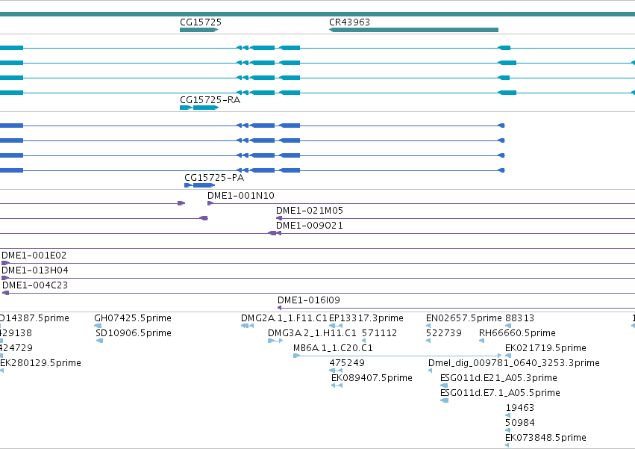Select the 88313 feature label
635x449 pixels.
[519, 318]
